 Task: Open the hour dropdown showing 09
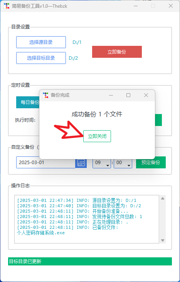click(x=102, y=163)
